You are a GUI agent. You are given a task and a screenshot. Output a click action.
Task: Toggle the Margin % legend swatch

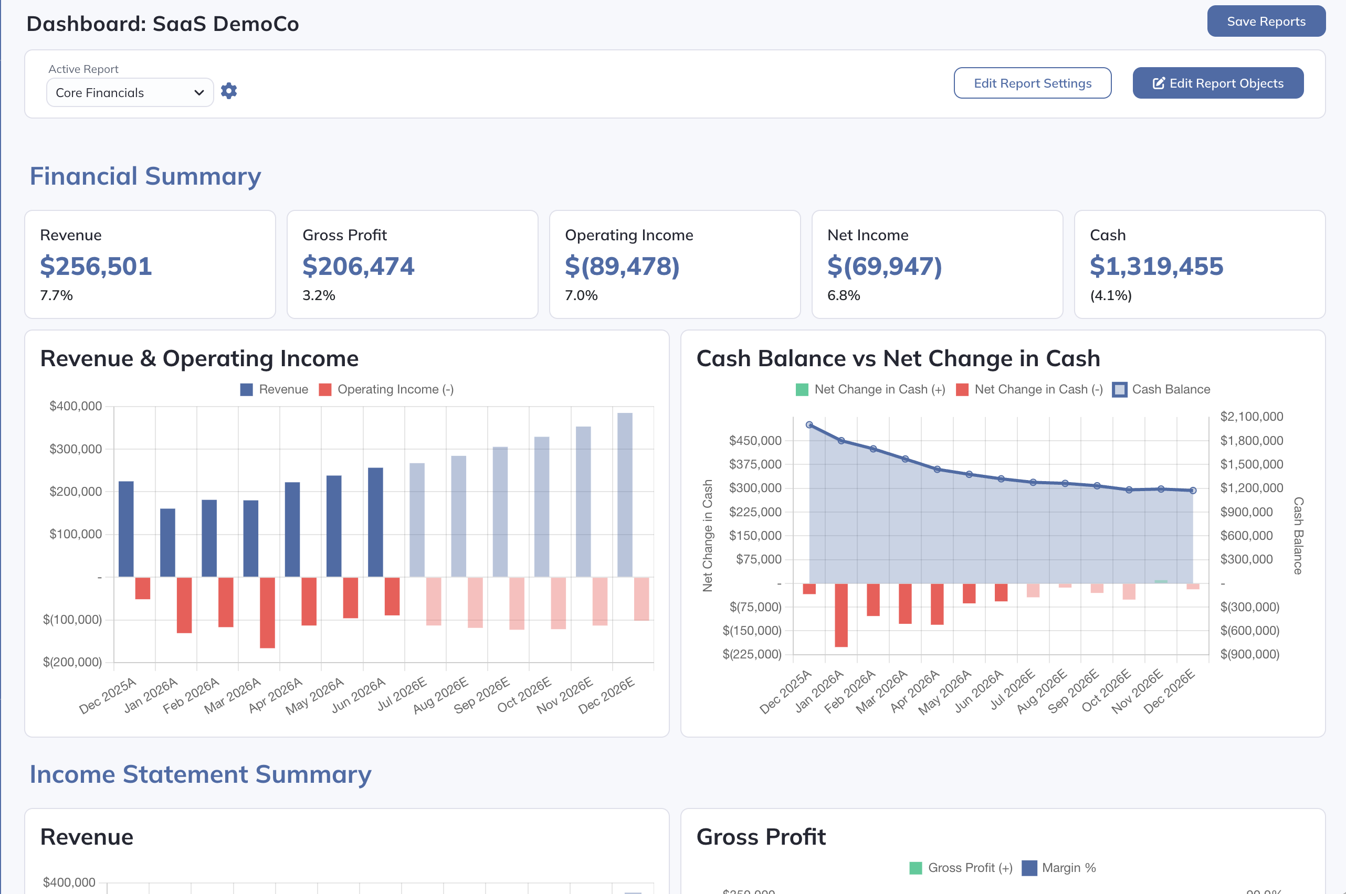(x=1029, y=868)
